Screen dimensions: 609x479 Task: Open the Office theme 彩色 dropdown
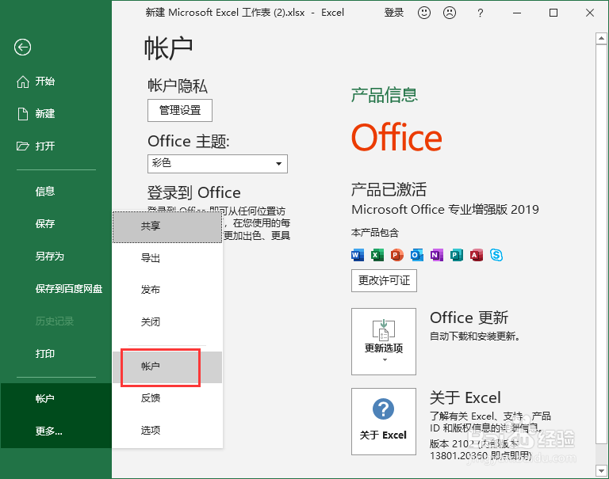[x=217, y=164]
